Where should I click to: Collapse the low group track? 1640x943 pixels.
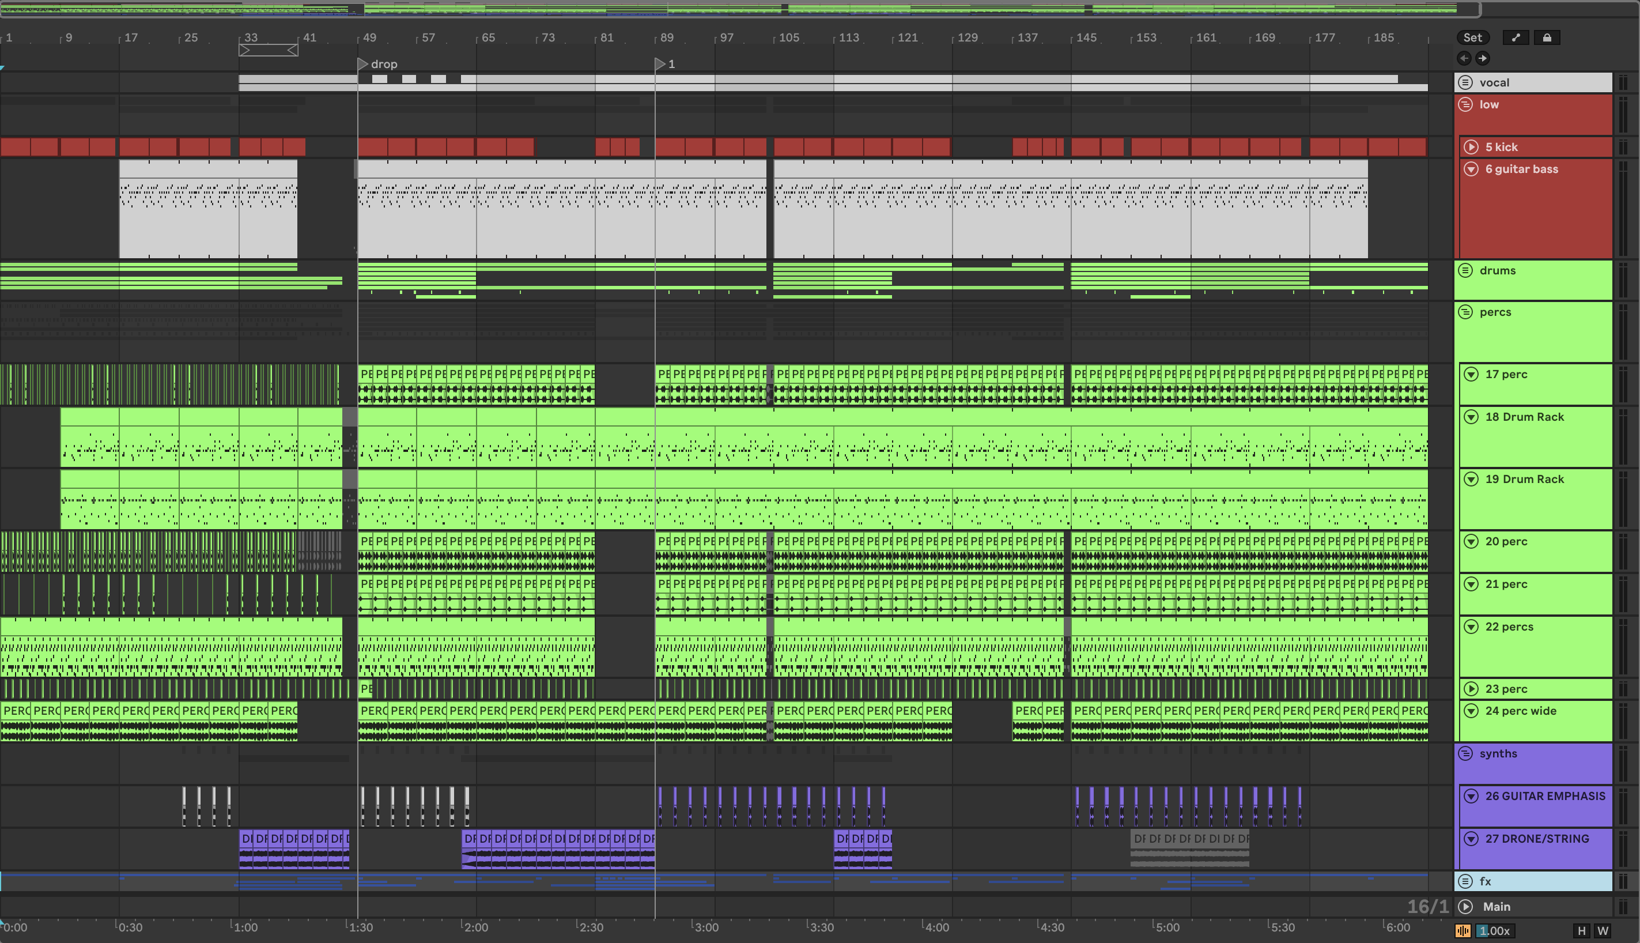coord(1465,104)
